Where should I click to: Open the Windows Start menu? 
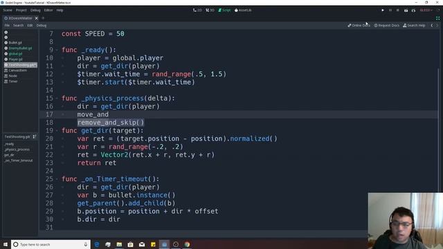(x=6, y=244)
